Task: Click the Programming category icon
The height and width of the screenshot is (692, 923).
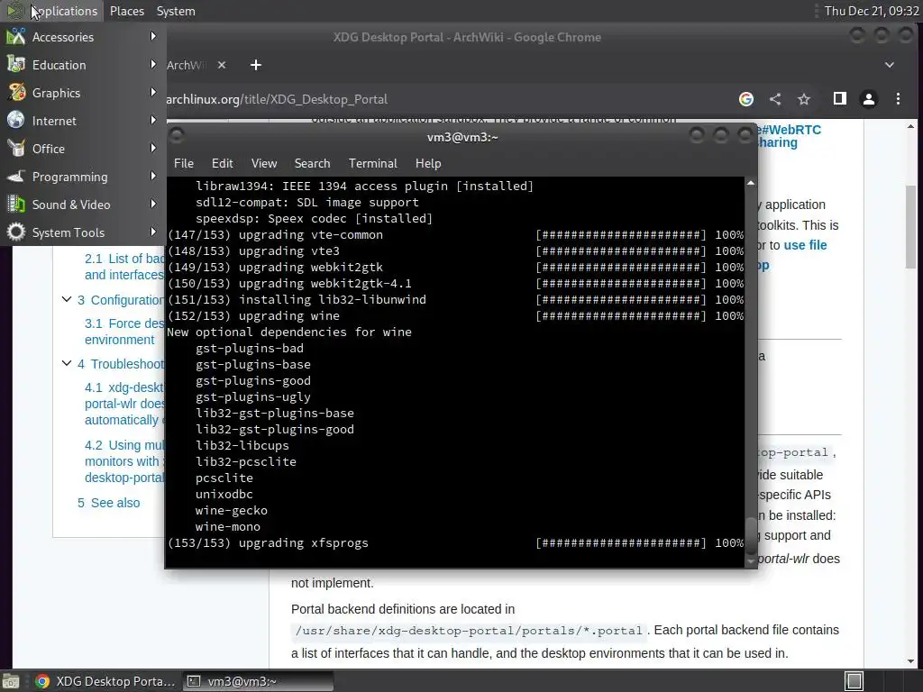Action: pyautogui.click(x=16, y=176)
